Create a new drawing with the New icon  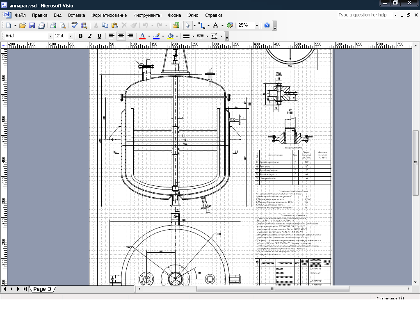point(8,25)
